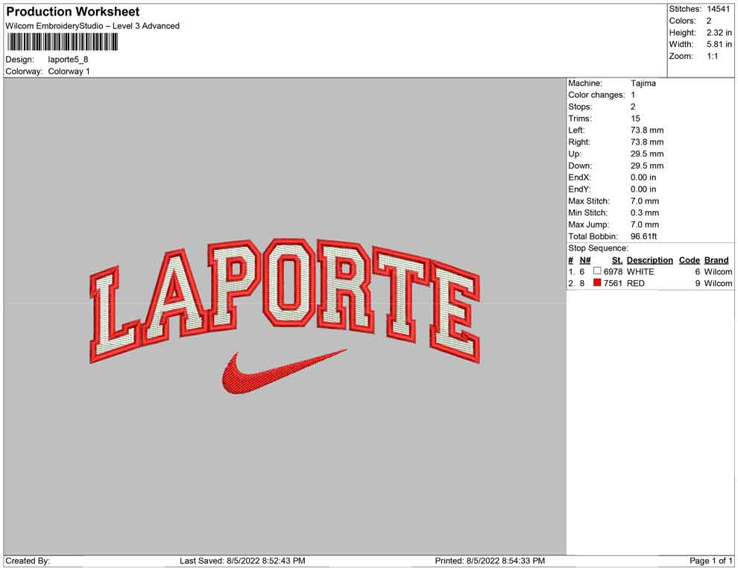Click the 'Color changes:' label

[x=596, y=95]
